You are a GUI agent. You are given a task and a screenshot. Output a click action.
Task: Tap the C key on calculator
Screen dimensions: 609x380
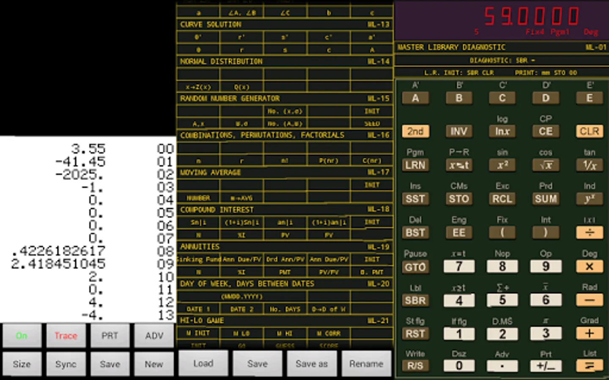coord(502,98)
